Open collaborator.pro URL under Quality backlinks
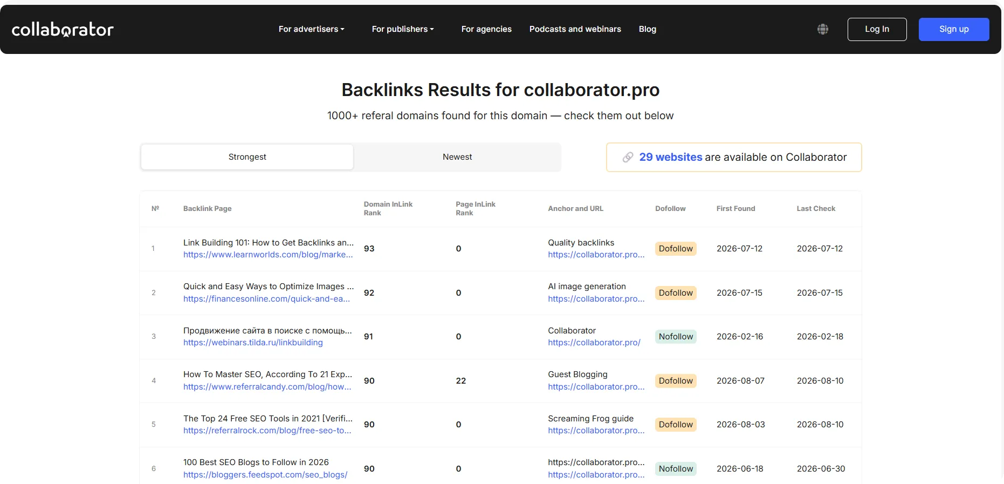 [596, 255]
